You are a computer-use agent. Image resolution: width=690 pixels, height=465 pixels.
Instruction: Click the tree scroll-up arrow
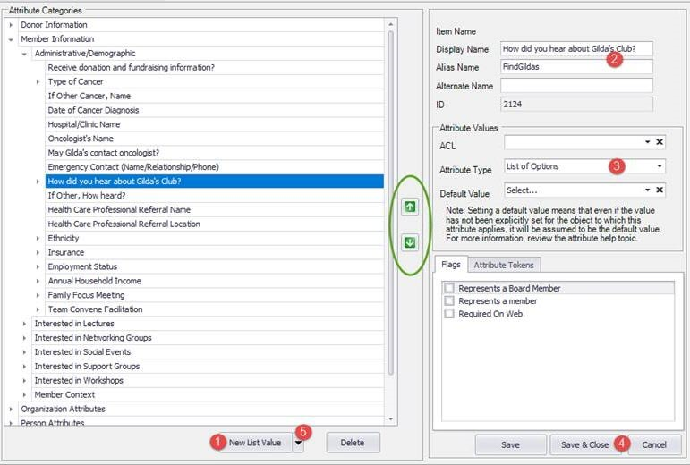tap(391, 24)
